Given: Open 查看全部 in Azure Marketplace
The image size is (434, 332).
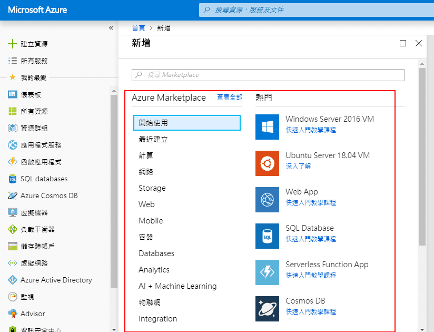Looking at the screenshot, I should click(230, 97).
